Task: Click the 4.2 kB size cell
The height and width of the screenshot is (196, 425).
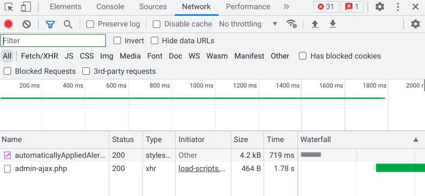Action: click(250, 155)
